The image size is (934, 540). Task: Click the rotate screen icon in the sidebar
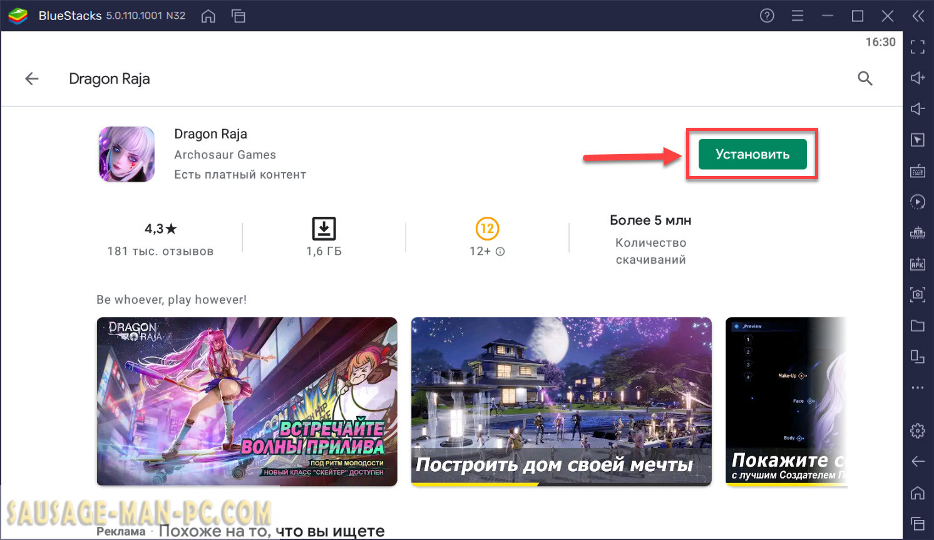[x=918, y=356]
